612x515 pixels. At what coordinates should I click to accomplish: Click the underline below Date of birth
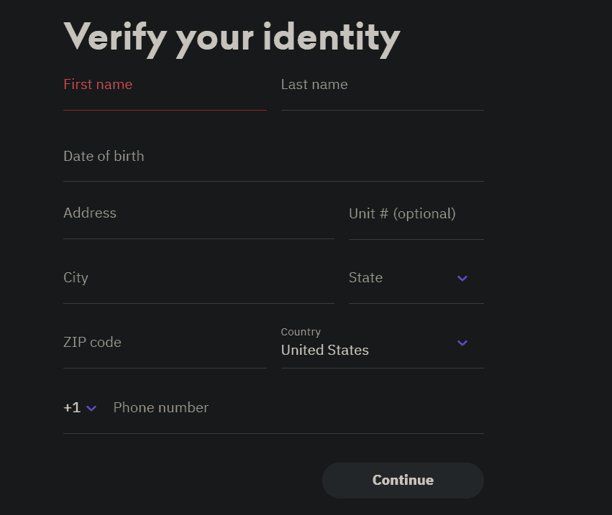(273, 181)
